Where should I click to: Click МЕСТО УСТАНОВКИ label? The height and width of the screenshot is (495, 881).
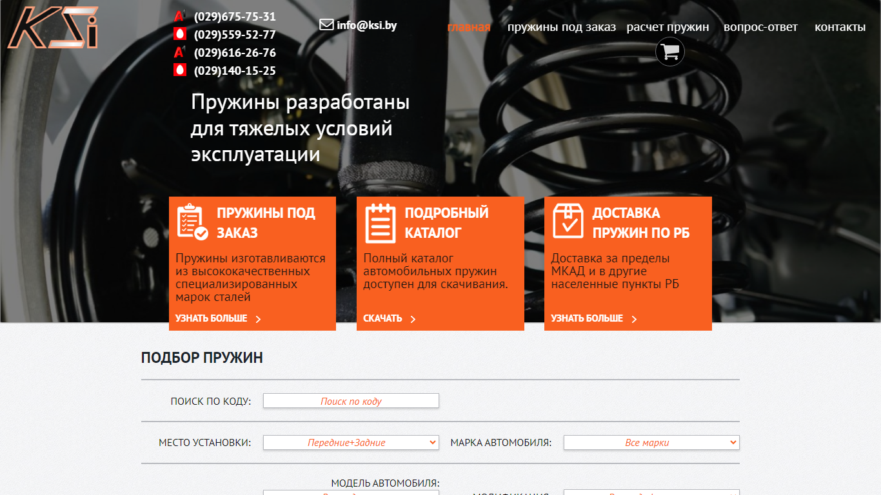(205, 443)
